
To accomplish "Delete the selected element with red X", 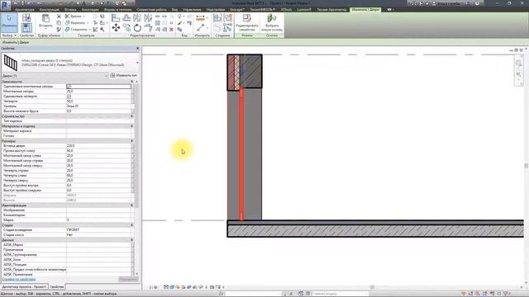I will [x=171, y=30].
